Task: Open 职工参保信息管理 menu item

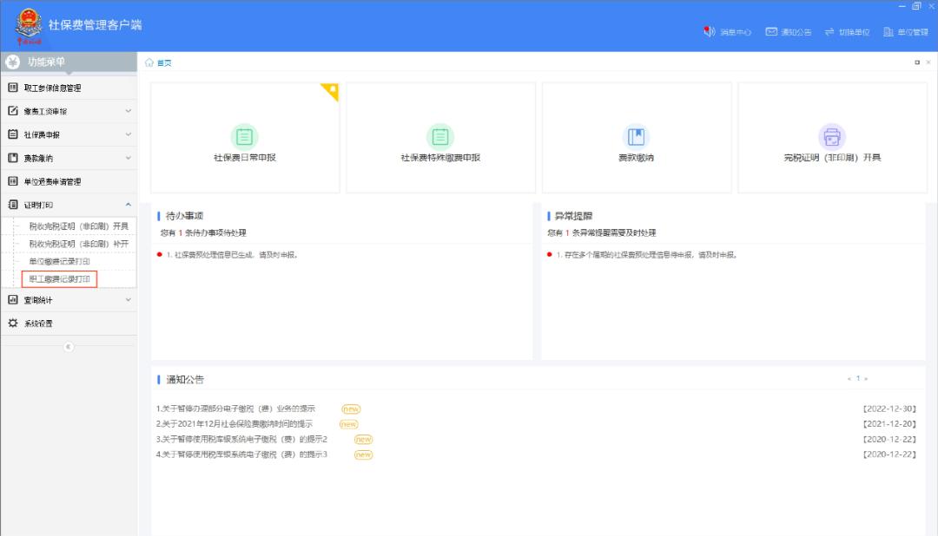Action: 52,88
